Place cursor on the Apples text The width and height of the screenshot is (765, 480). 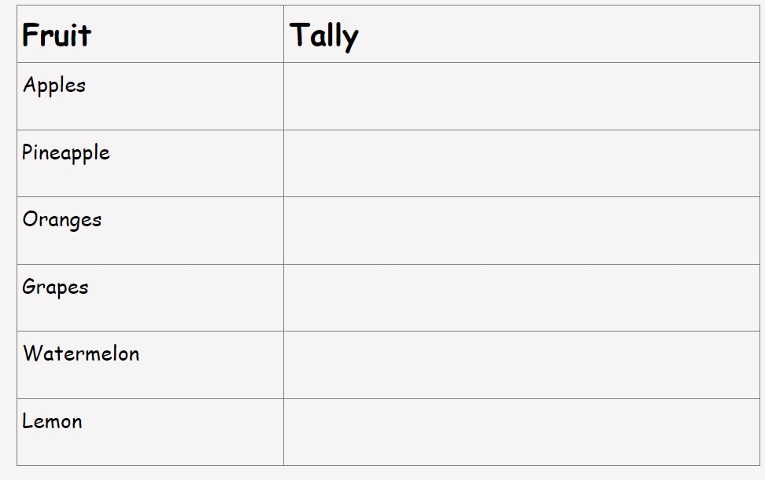(x=54, y=85)
